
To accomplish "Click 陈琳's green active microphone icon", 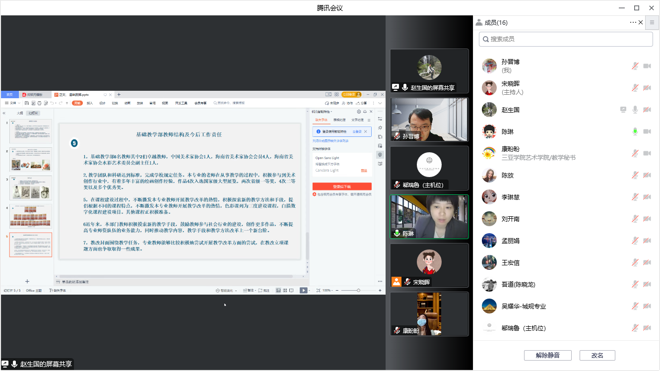I will (635, 131).
